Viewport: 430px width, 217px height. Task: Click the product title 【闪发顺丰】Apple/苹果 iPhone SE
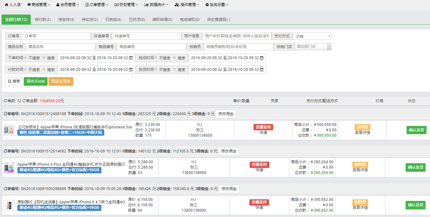tap(75, 127)
